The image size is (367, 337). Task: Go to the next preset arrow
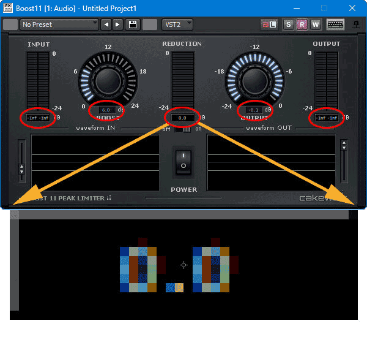coord(118,25)
